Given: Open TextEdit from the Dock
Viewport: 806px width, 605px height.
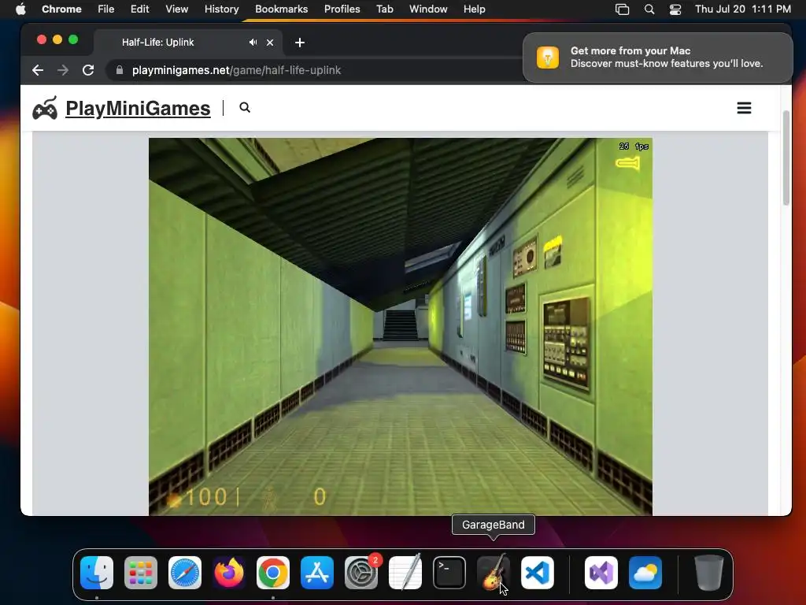Looking at the screenshot, I should 405,573.
